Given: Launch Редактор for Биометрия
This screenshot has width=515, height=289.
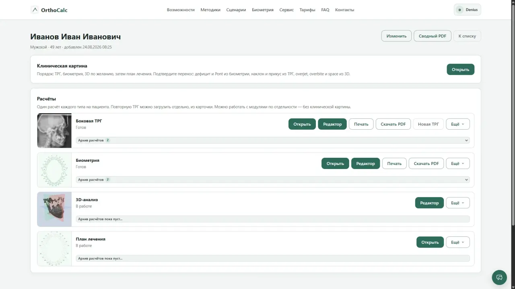Looking at the screenshot, I should point(365,163).
